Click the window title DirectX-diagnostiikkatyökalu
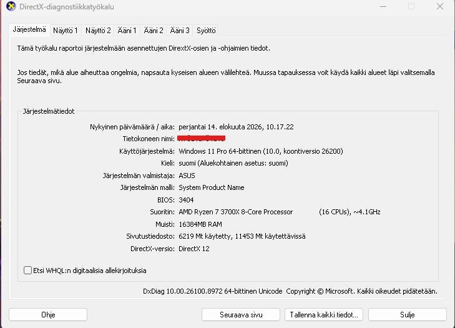The width and height of the screenshot is (455, 328). pyautogui.click(x=66, y=7)
